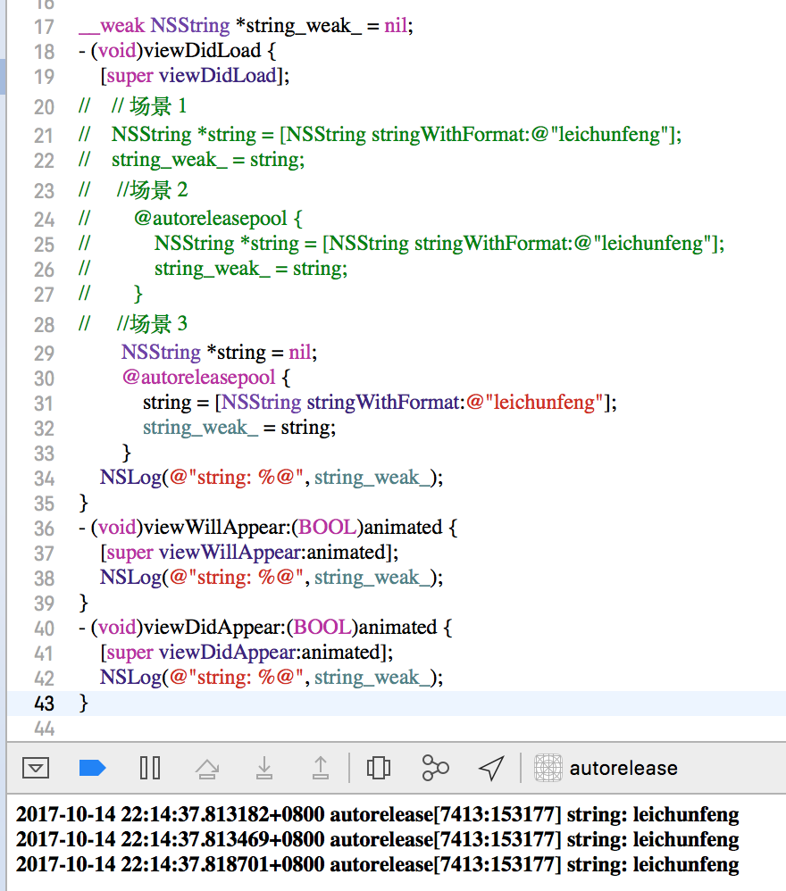Click line number 29 in the gutter
The width and height of the screenshot is (786, 891).
point(45,354)
